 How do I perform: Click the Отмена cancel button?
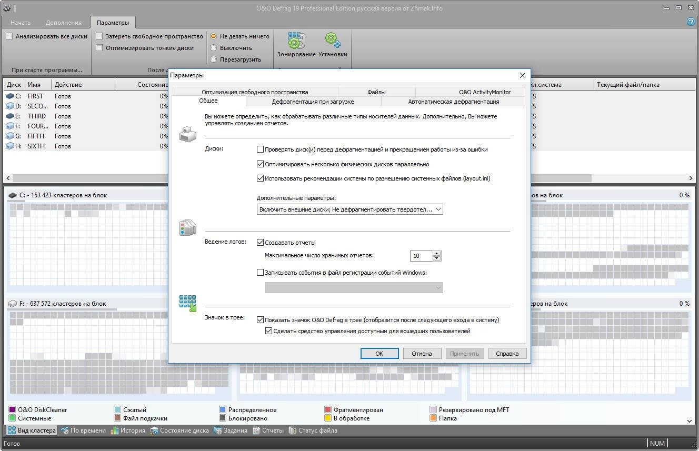click(422, 354)
